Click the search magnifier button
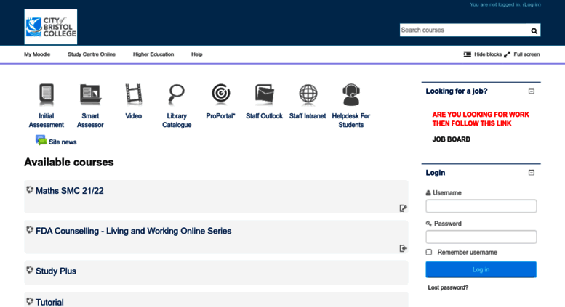The width and height of the screenshot is (565, 307). pyautogui.click(x=534, y=30)
